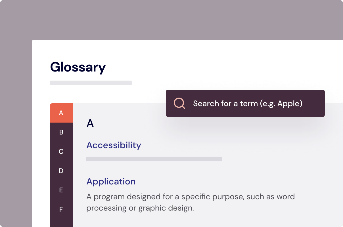Jump to the C letter section
Viewport: 343px width, 227px height.
(61, 152)
